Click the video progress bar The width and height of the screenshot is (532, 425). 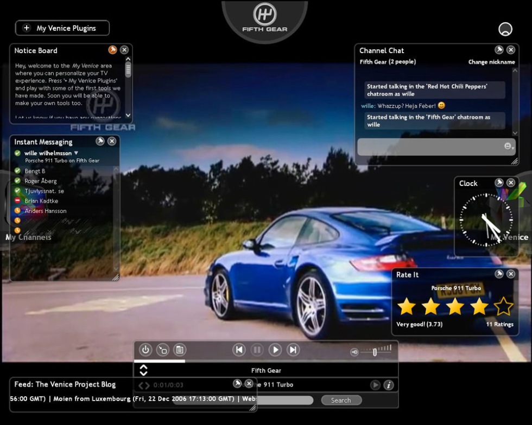266,361
